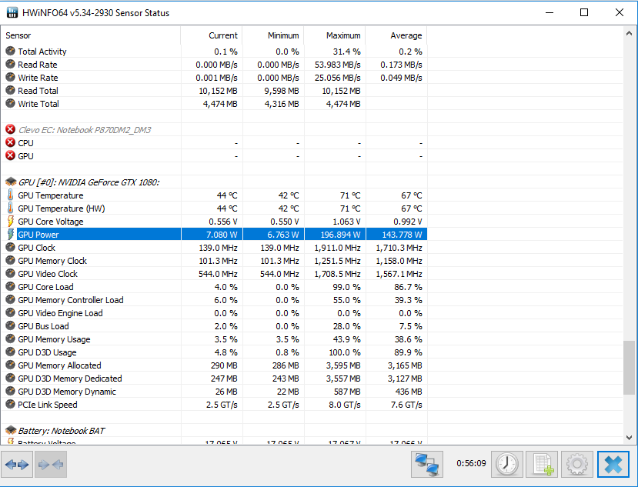The width and height of the screenshot is (638, 487).
Task: Select the GPU Video Engine Load row
Action: [x=214, y=313]
